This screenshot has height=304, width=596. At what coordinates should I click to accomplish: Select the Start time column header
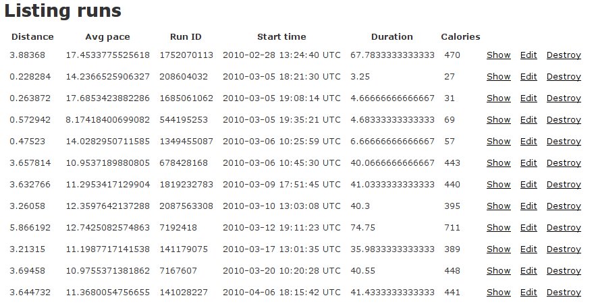[281, 37]
